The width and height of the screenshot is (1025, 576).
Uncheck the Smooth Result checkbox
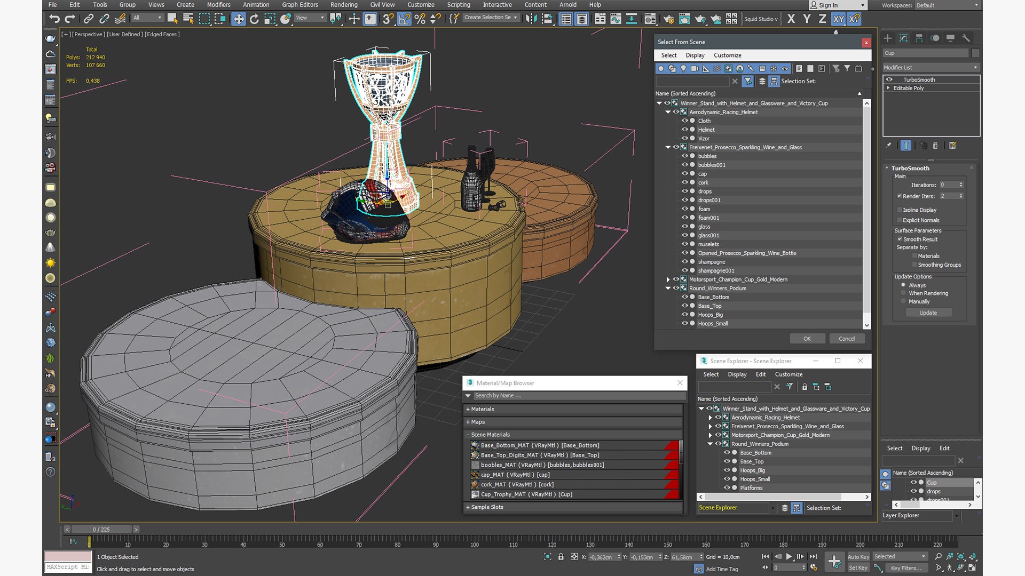[900, 239]
